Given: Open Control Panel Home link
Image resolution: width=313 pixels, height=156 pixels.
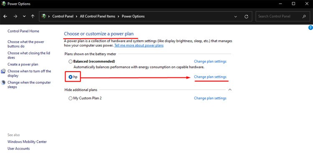Looking at the screenshot, I should pyautogui.click(x=23, y=31).
